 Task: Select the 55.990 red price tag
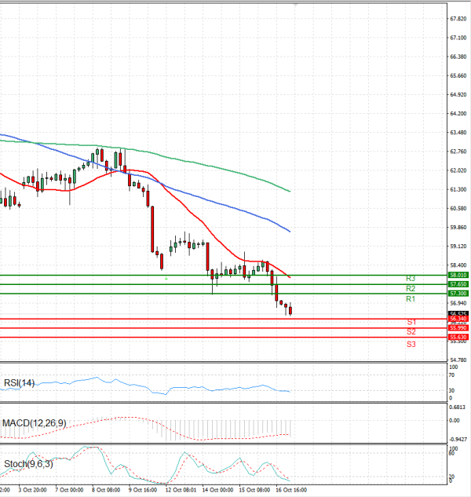point(458,327)
